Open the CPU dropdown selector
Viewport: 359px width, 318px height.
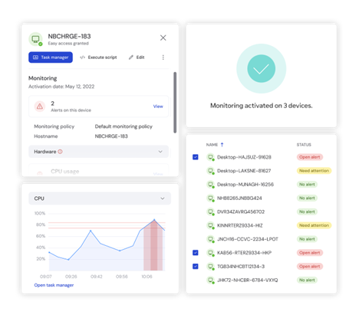click(x=100, y=198)
